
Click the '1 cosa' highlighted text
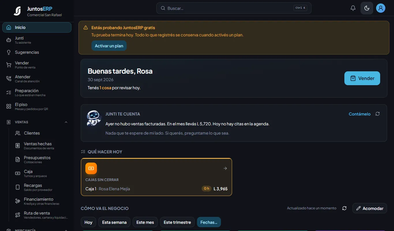point(105,88)
